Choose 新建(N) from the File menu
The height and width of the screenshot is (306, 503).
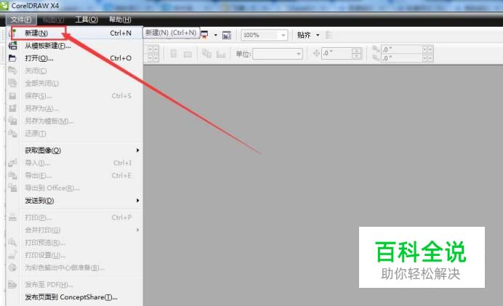[74, 33]
